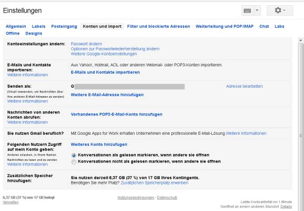The image size is (304, 211).
Task: Switch to the Chat settings tab
Action: (x=264, y=26)
